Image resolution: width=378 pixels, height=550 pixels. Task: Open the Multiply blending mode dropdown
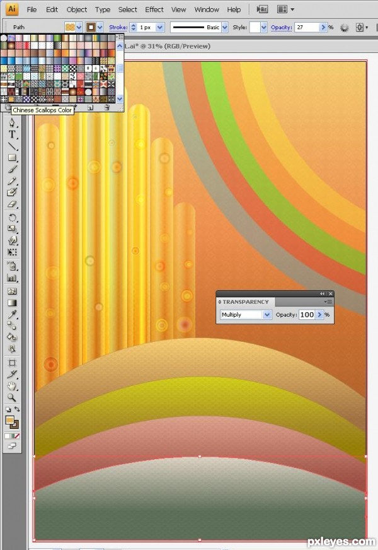[x=246, y=314]
